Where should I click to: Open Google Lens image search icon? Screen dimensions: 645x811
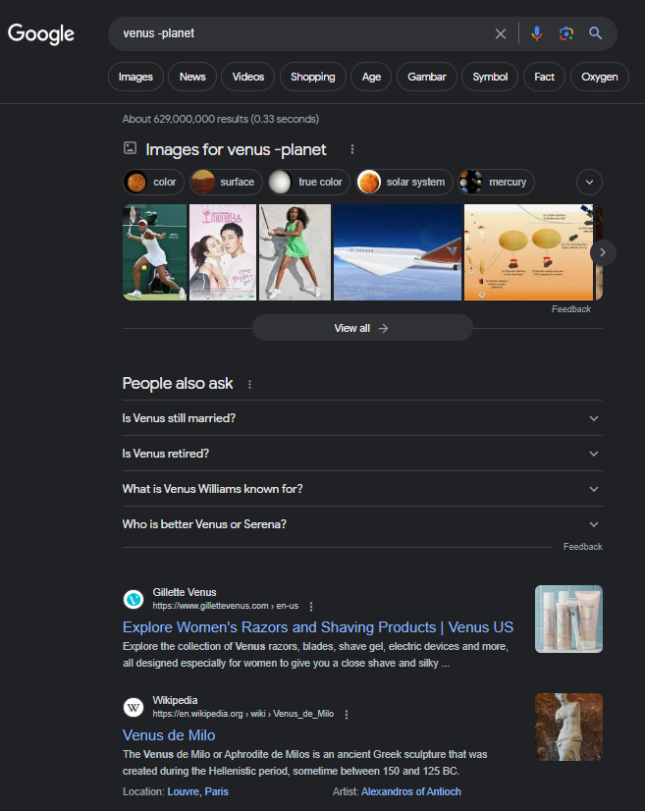pos(566,33)
